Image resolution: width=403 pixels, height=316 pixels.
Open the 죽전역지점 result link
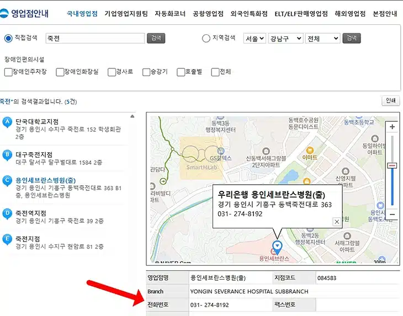pos(31,213)
